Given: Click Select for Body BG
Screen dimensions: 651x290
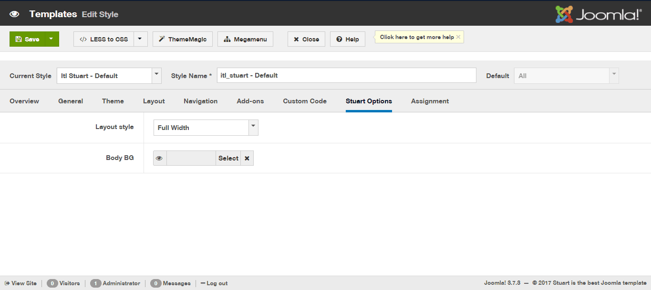Looking at the screenshot, I should tap(228, 158).
